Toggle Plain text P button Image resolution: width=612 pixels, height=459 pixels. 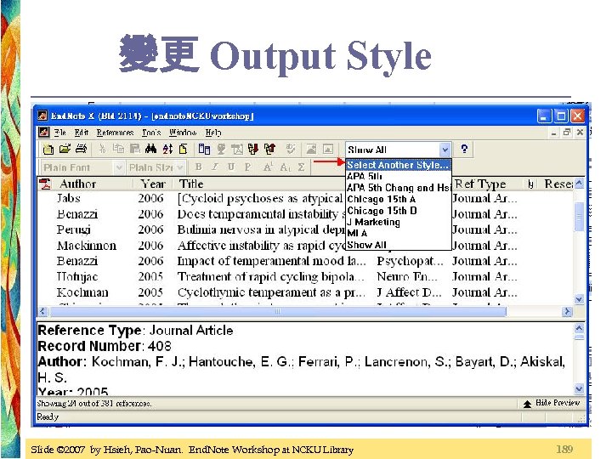point(247,167)
